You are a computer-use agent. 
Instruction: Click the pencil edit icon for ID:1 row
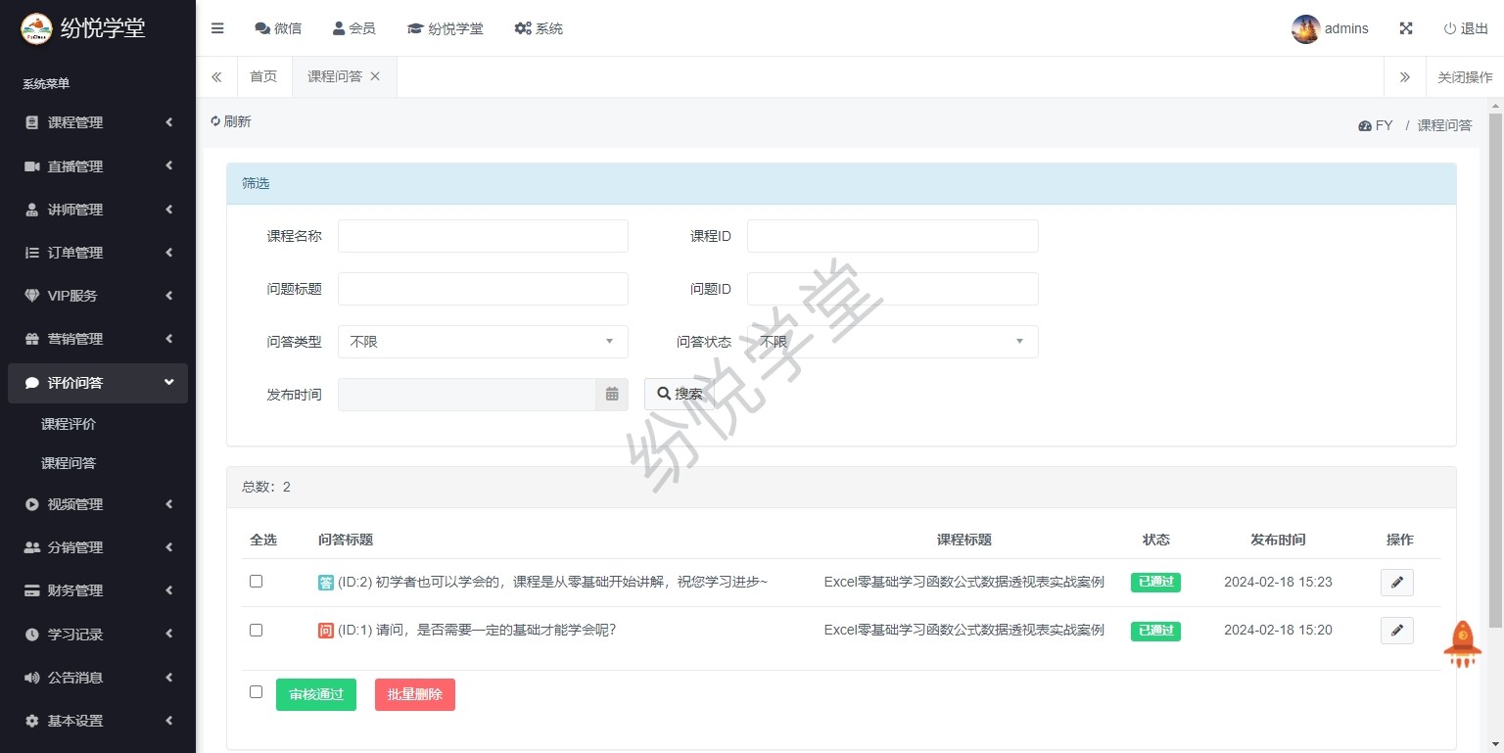1396,631
